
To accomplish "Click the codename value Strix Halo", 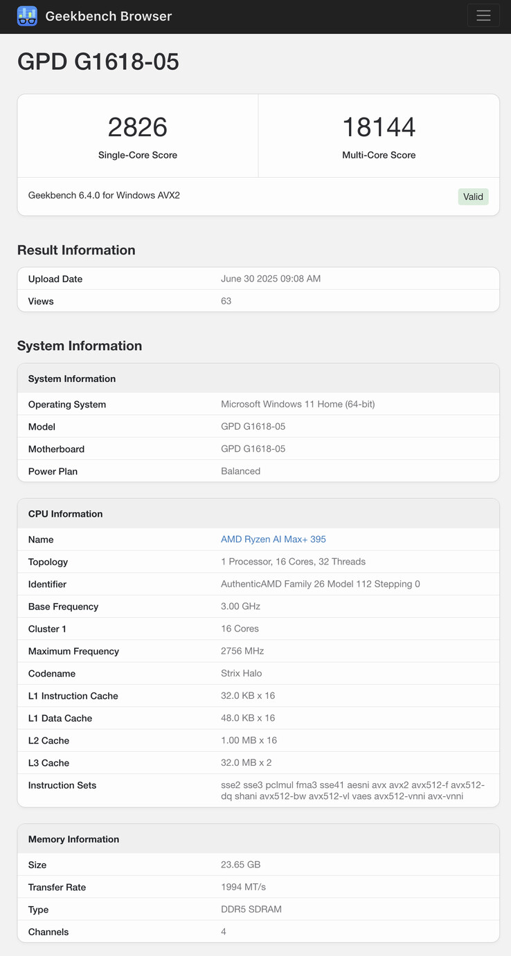I will [242, 673].
